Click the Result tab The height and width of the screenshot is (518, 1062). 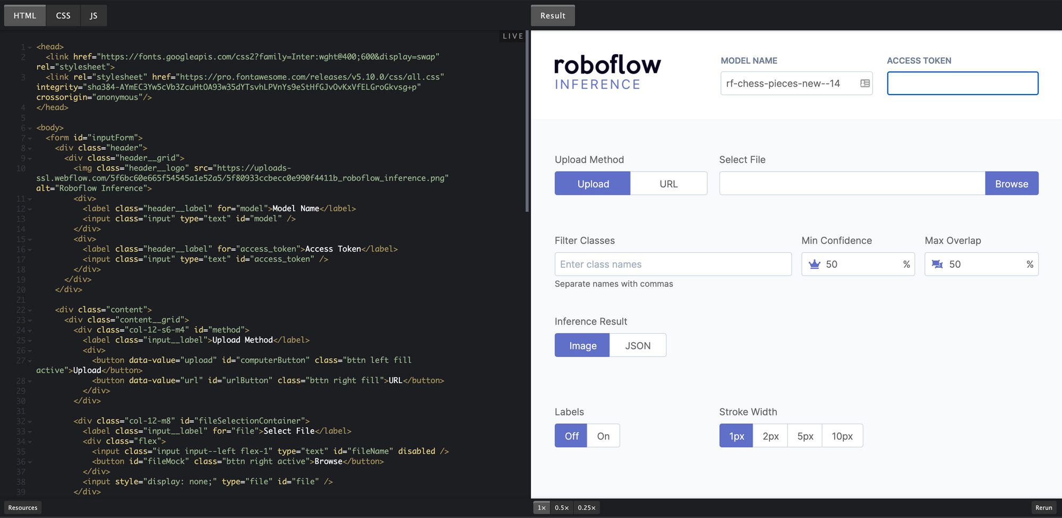(x=552, y=15)
